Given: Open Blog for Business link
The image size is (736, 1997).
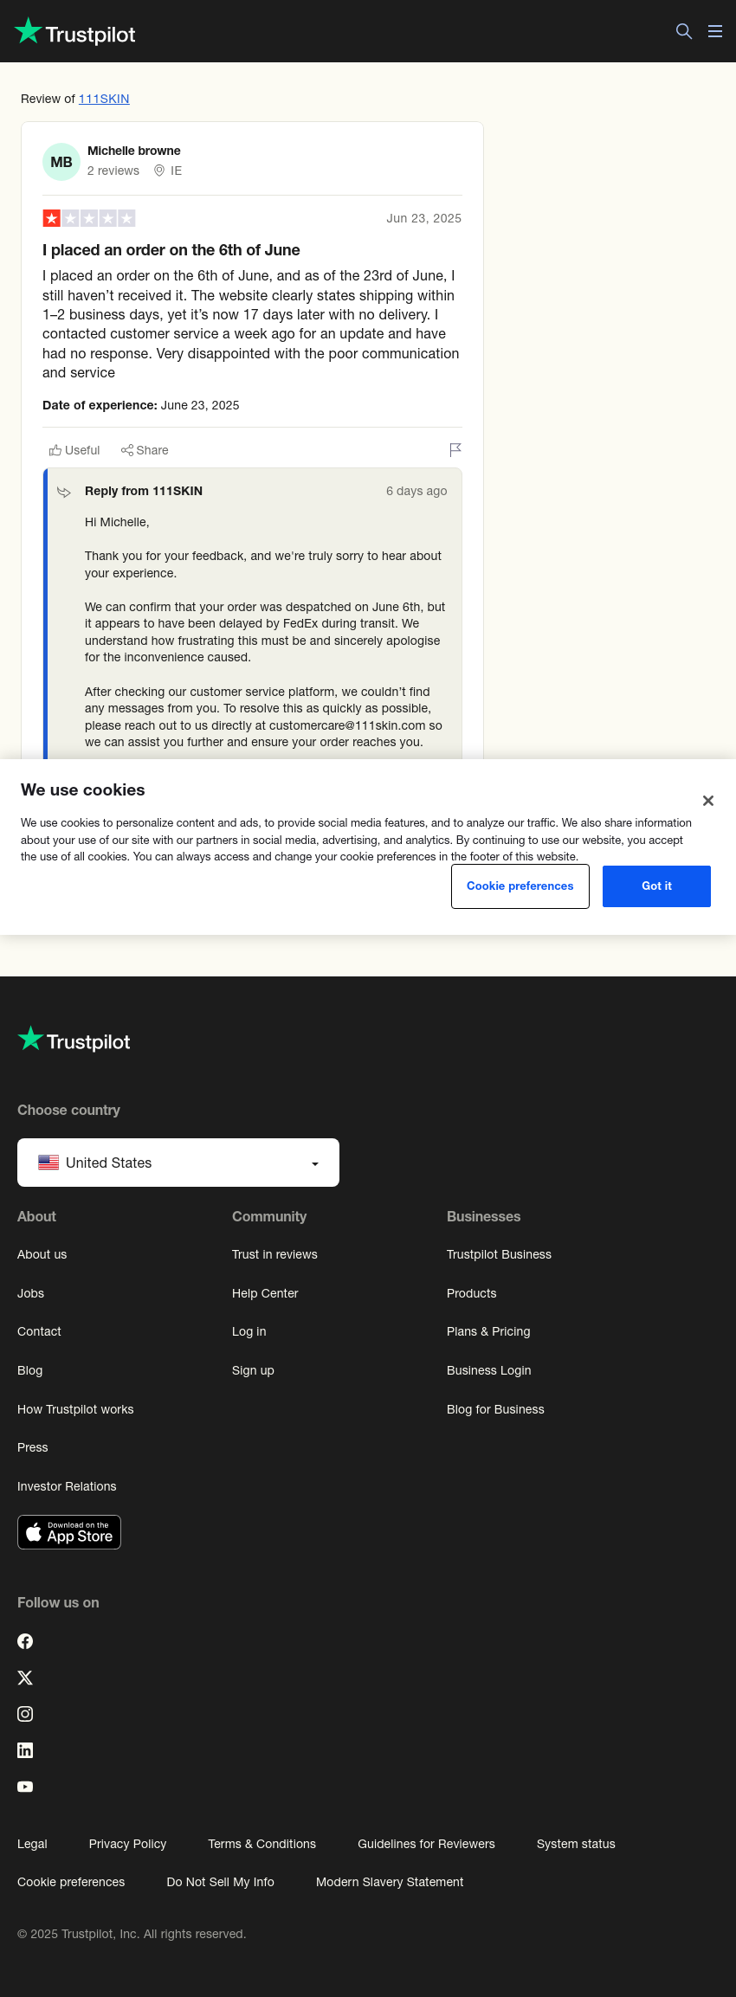Looking at the screenshot, I should click(495, 1409).
